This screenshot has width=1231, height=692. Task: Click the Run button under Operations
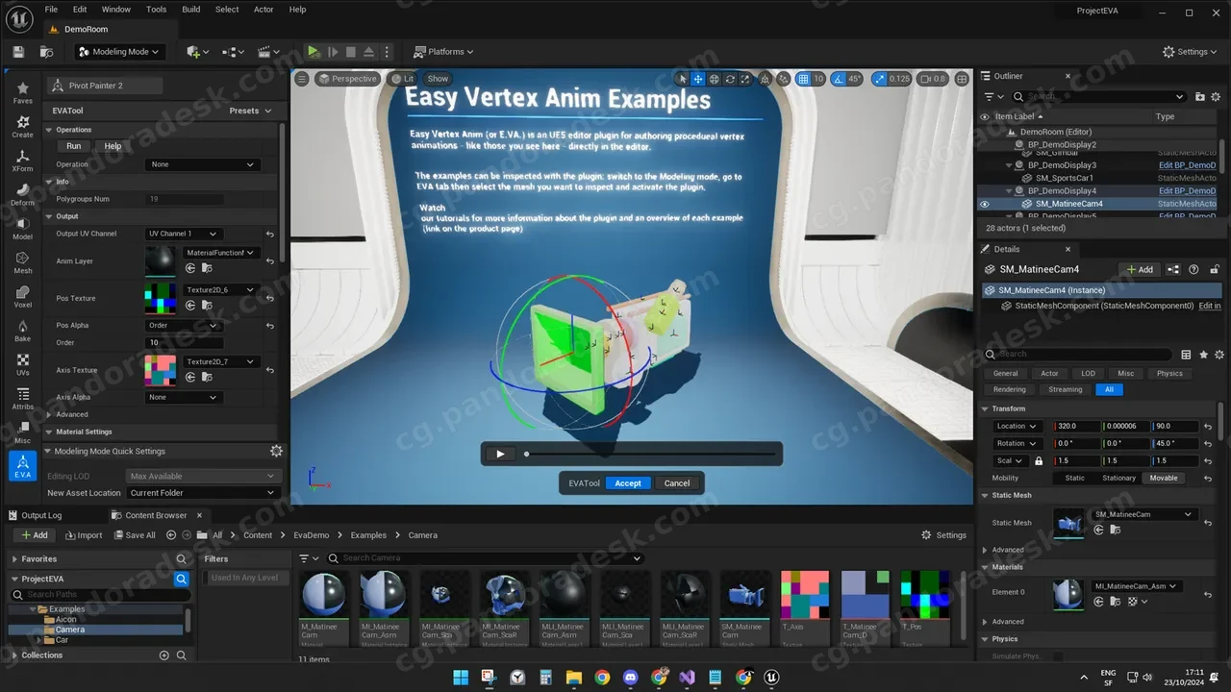(74, 146)
